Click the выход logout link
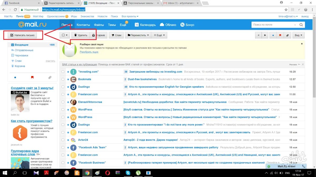The height and width of the screenshot is (177, 316). coord(305,16)
